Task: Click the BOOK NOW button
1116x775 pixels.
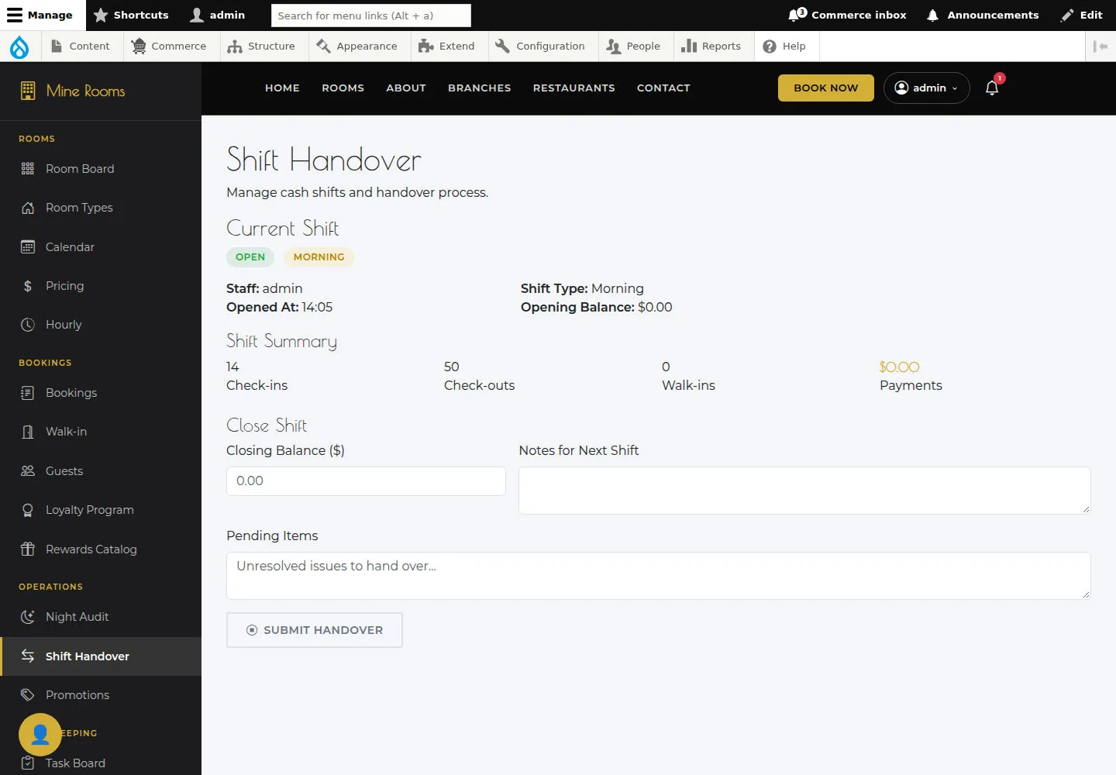Action: pos(826,88)
